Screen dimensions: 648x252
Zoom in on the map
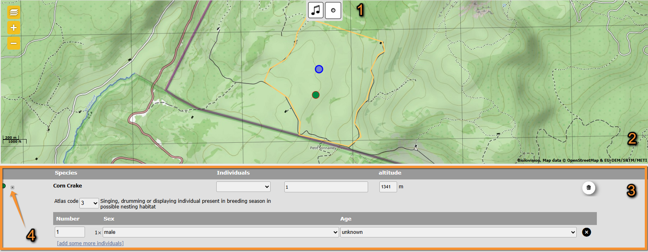14,28
